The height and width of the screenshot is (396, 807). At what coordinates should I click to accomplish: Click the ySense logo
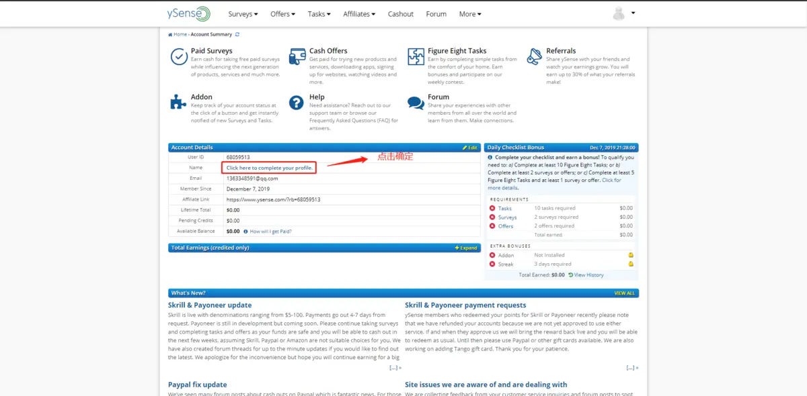tap(188, 13)
